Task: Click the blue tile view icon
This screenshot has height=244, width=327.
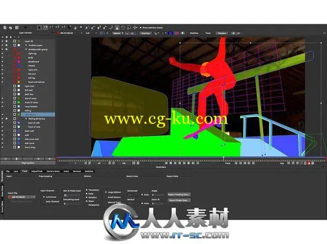Action: (171, 33)
